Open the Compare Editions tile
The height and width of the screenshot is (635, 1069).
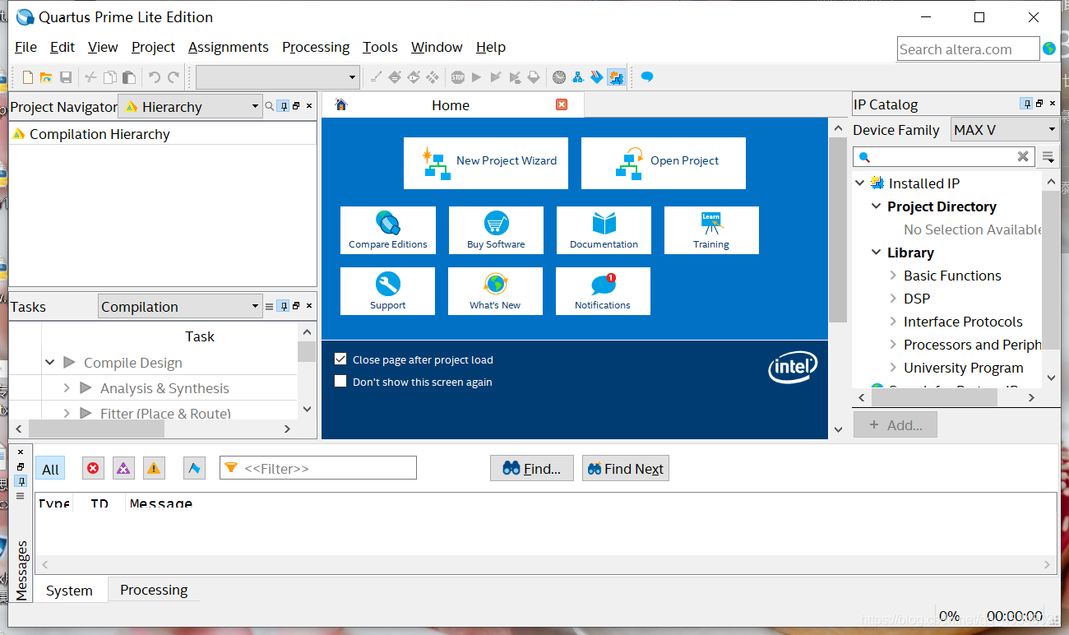[388, 230]
